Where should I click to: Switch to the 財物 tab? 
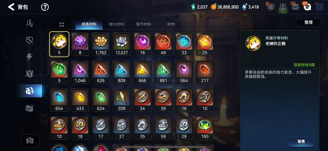point(171,24)
